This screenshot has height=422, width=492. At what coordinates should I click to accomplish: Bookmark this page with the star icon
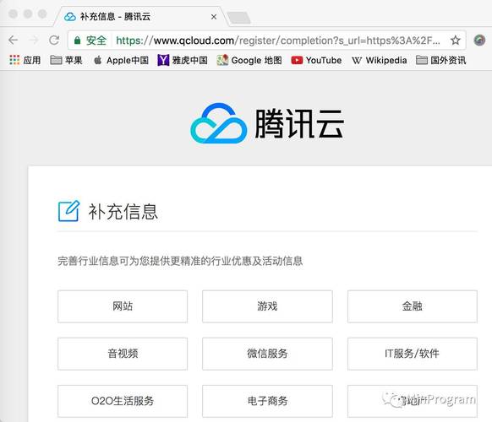(456, 41)
